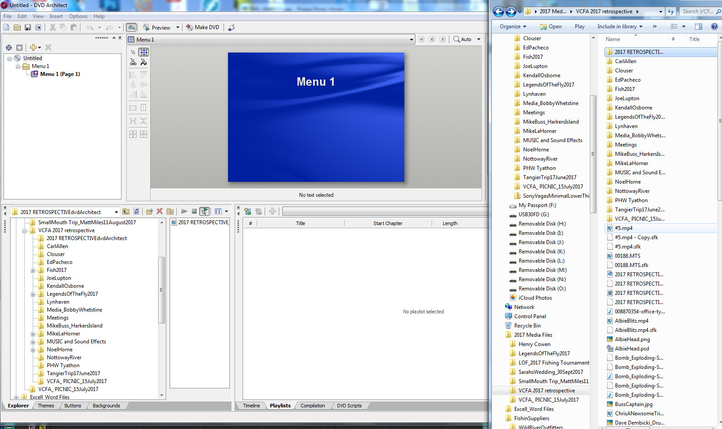Screen dimensions: 722x429
Task: Switch to the Backgrounds tab
Action: click(106, 405)
